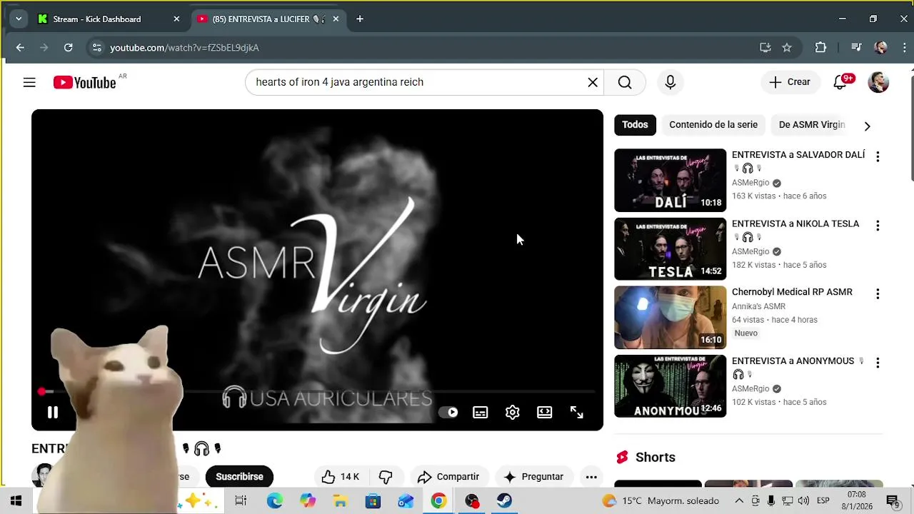This screenshot has height=514, width=914.
Task: Open Chrome media controls icon
Action: click(856, 48)
